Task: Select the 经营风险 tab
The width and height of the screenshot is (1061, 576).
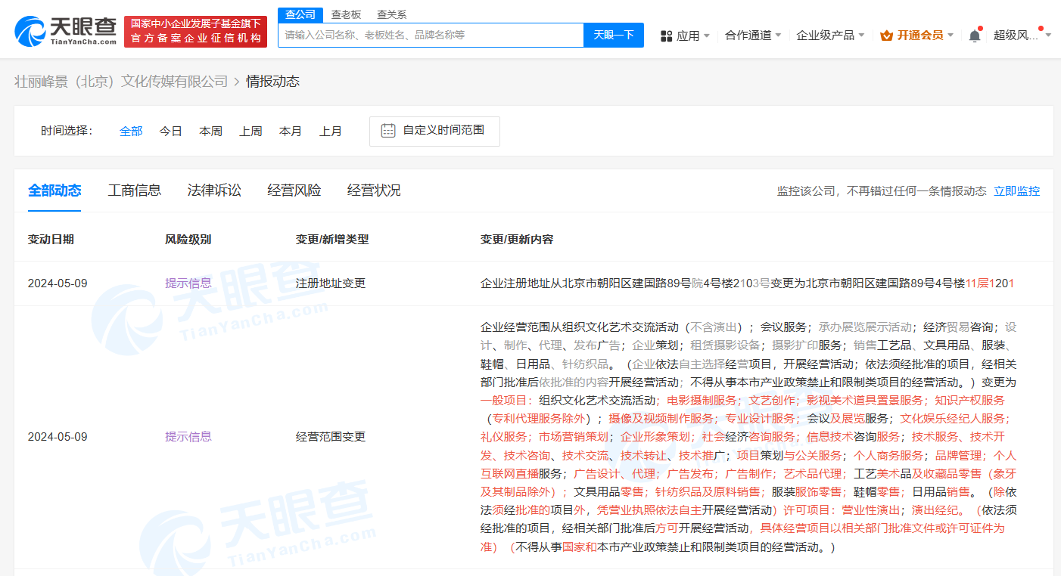Action: coord(294,190)
